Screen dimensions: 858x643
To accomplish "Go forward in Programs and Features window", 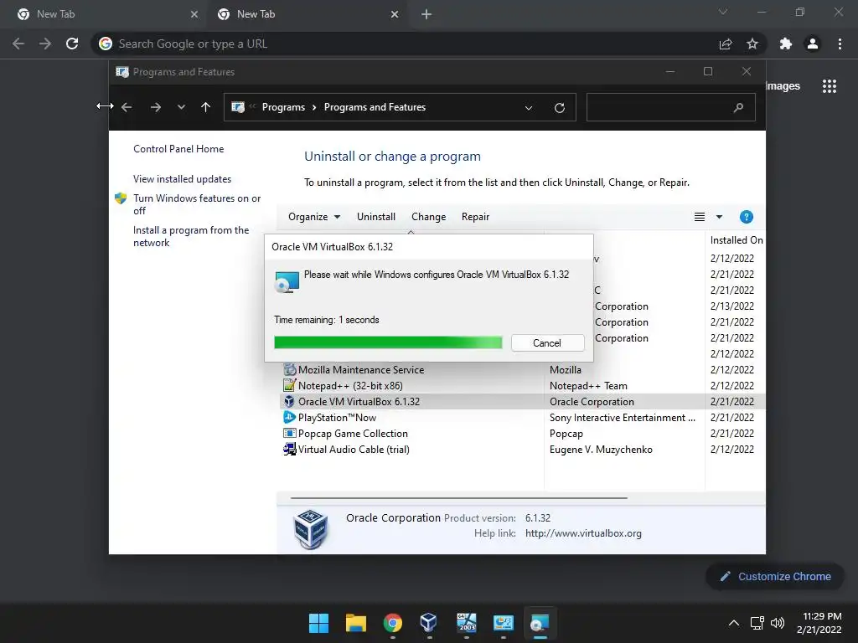I will [x=155, y=107].
